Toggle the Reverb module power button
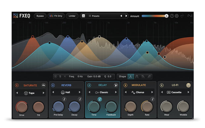The height and width of the screenshot is (128, 205). point(53,85)
